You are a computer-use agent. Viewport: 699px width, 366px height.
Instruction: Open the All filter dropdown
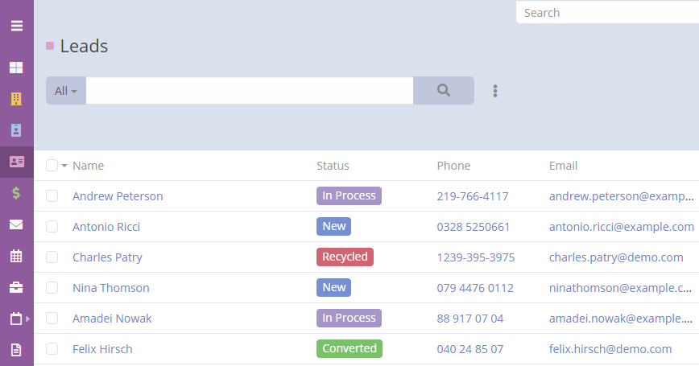pos(66,91)
